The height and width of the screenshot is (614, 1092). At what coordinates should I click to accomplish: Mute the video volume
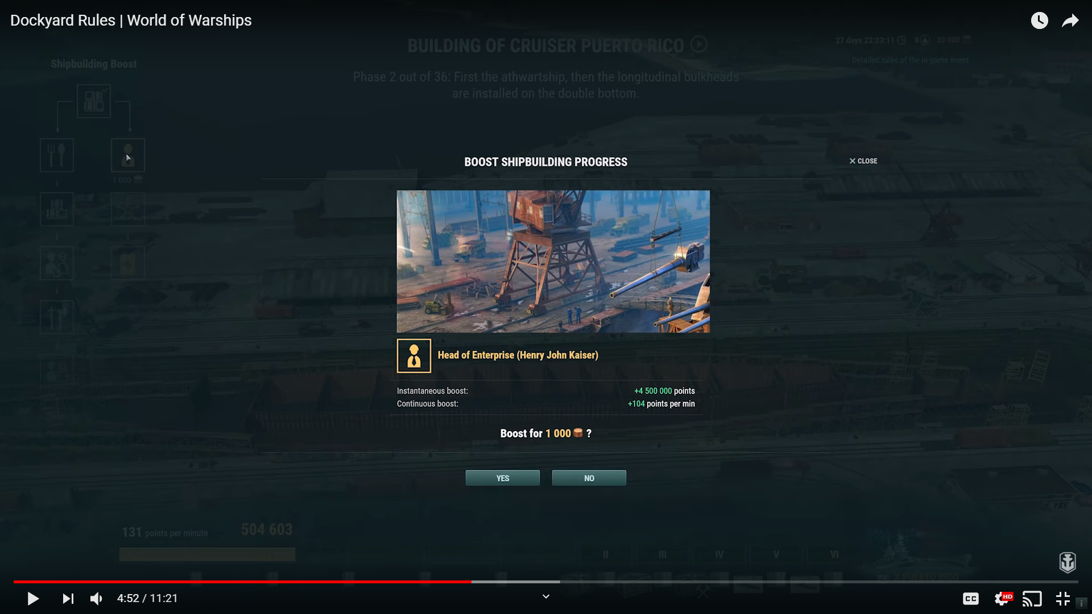tap(97, 598)
